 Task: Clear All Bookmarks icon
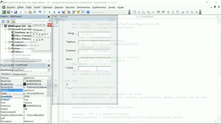point(196,12)
